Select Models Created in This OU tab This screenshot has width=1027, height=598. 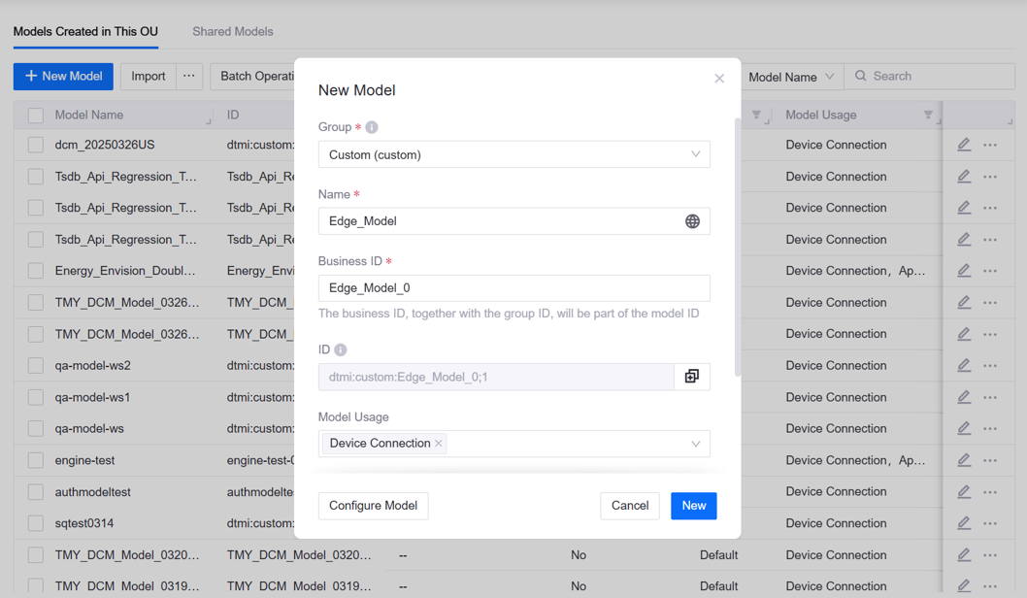85,32
